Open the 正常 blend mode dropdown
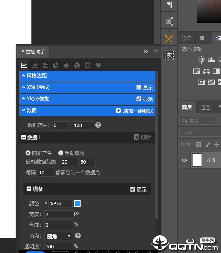This screenshot has height=253, width=221. 200,133
